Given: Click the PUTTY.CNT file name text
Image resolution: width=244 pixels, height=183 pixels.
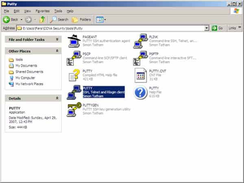Looking at the screenshot, I should pyautogui.click(x=157, y=71).
